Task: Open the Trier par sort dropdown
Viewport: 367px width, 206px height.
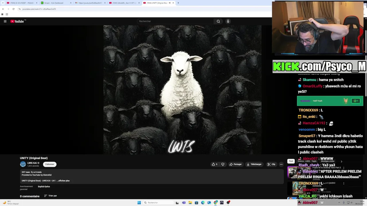Action: pyautogui.click(x=50, y=196)
